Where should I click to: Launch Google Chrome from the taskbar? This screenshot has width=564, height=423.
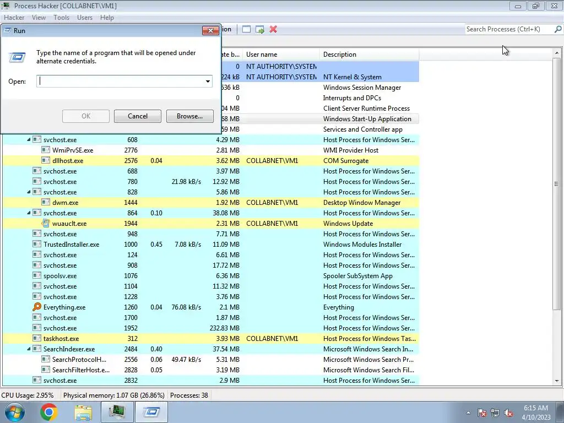pyautogui.click(x=49, y=412)
